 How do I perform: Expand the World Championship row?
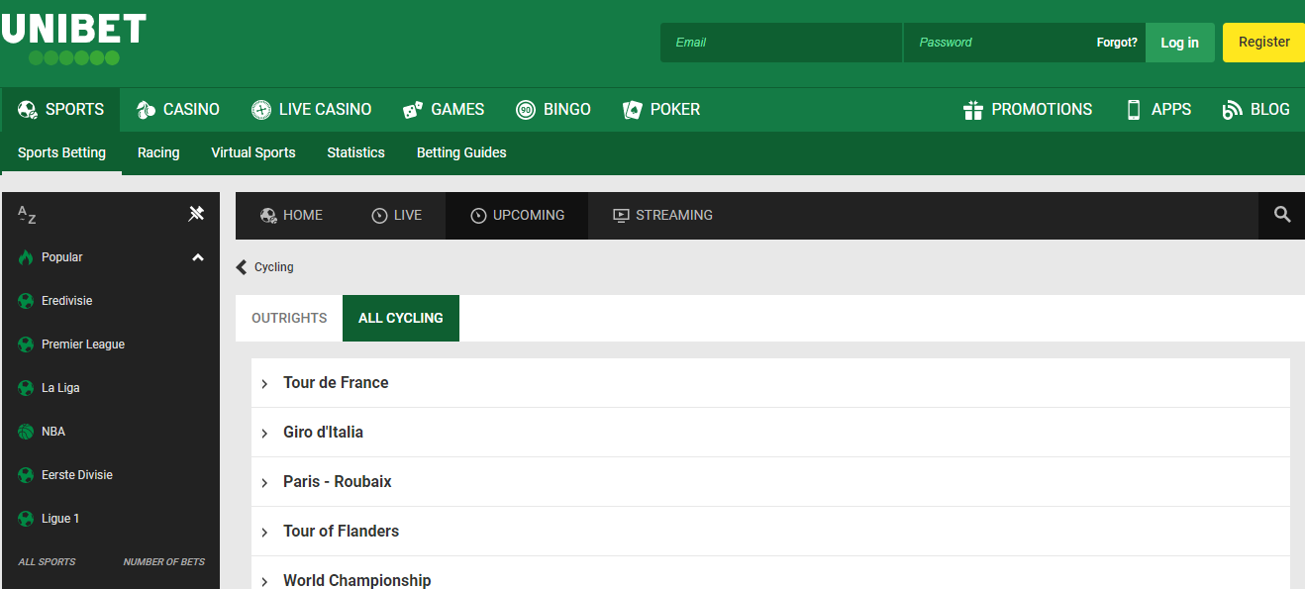click(x=770, y=573)
